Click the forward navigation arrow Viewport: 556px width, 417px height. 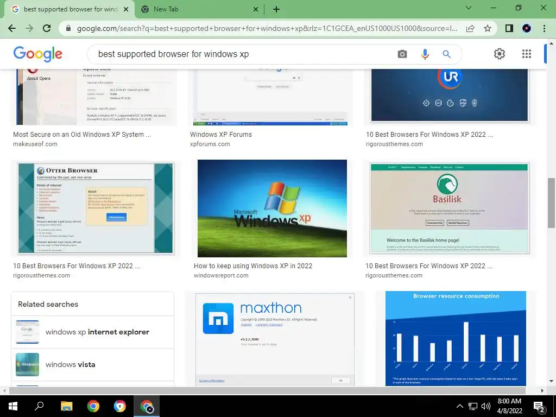pos(29,28)
